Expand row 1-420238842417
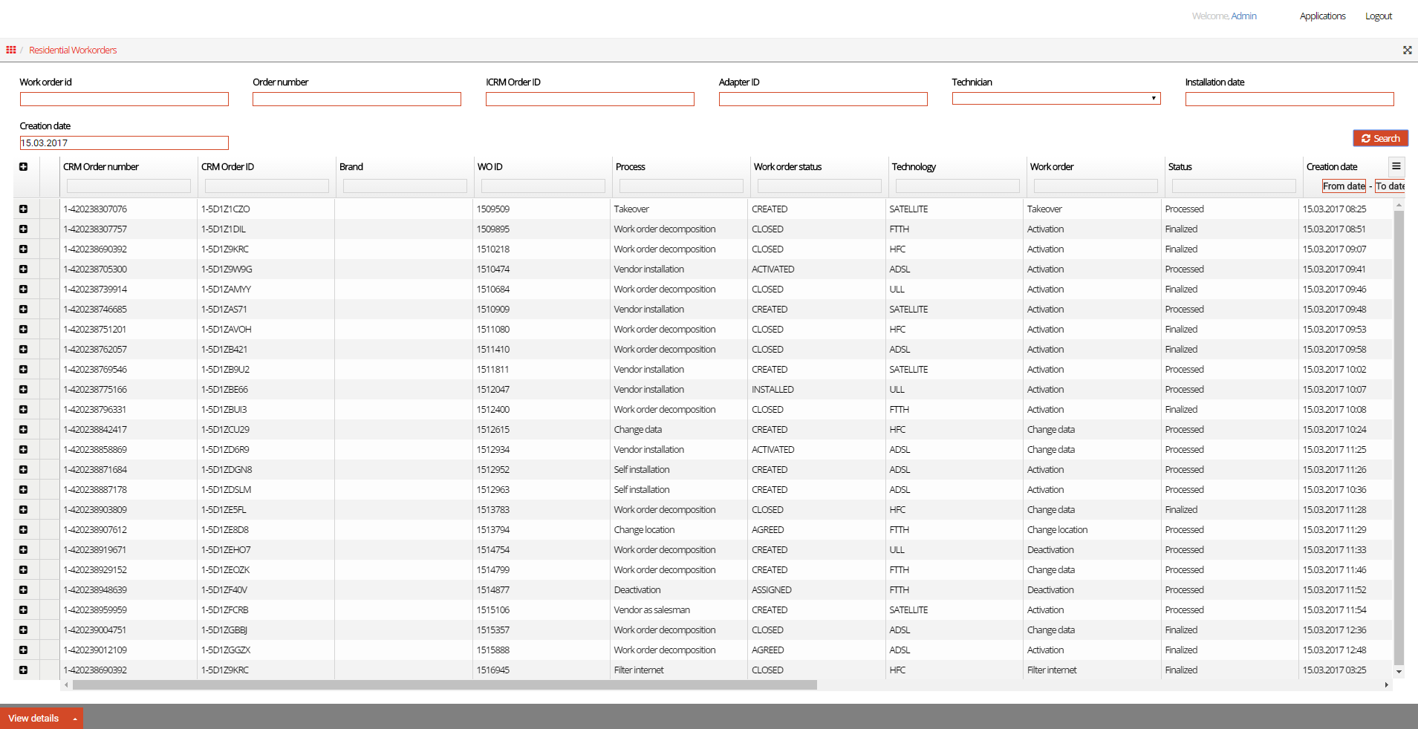 [24, 430]
